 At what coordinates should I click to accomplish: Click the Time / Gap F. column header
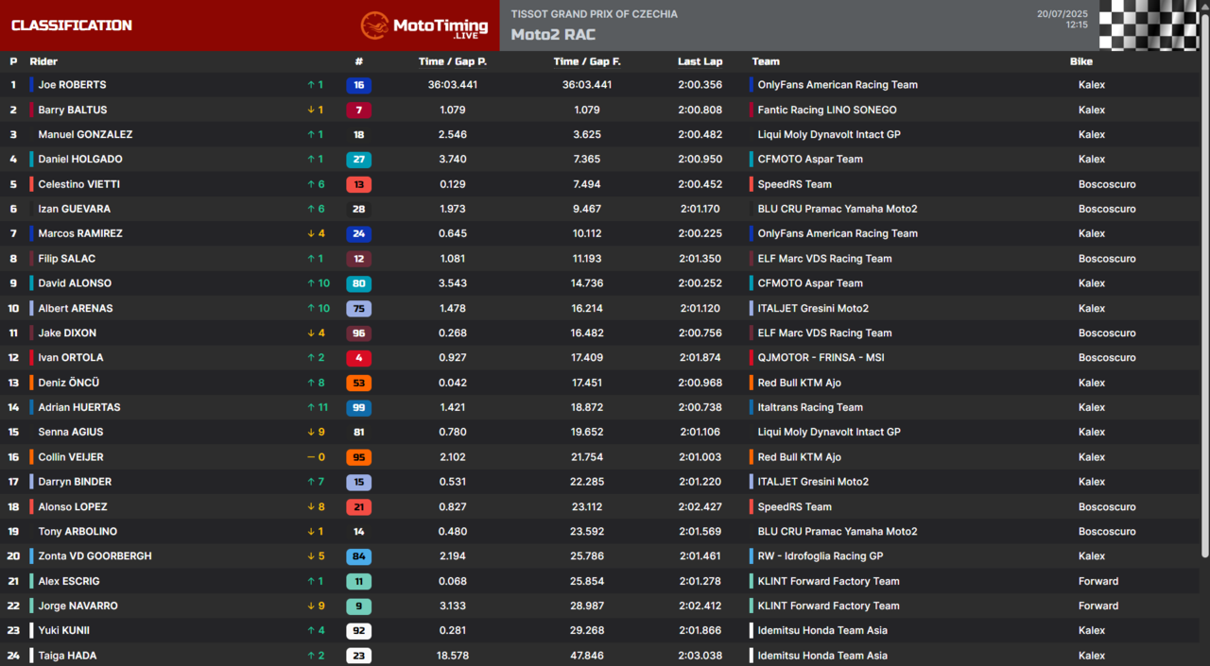click(587, 61)
